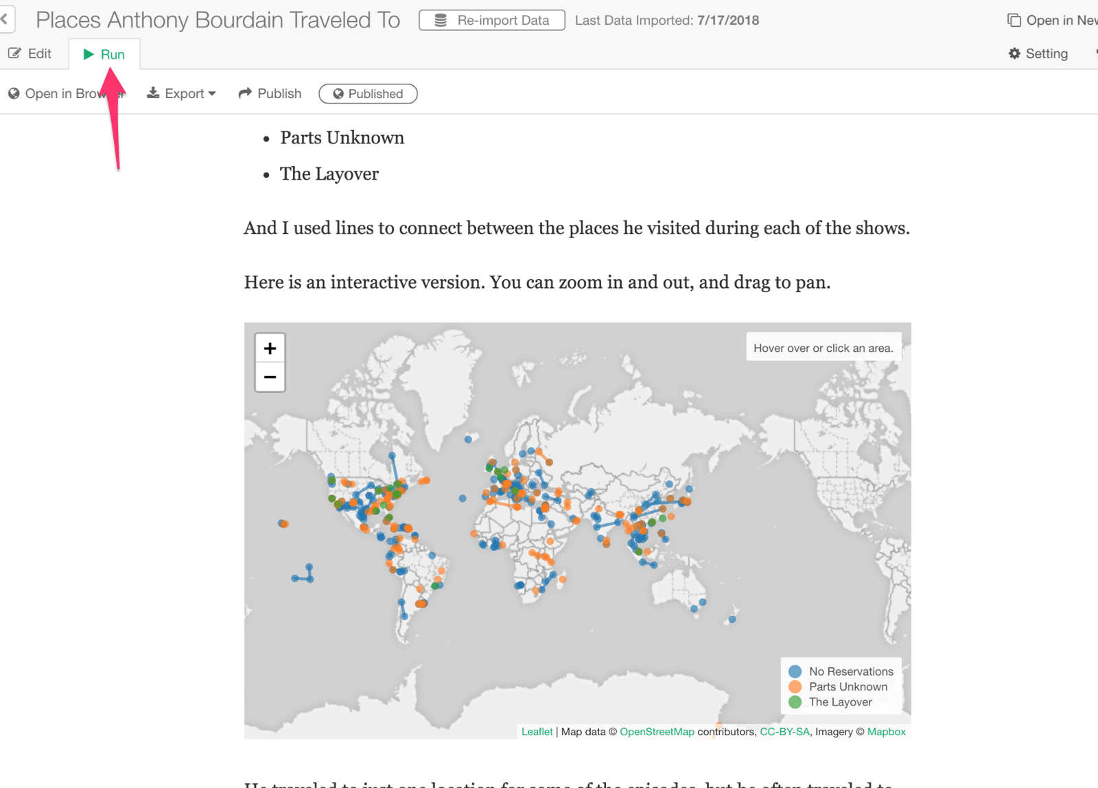
Task: Click the No Reservations blue legend swatch
Action: tap(795, 671)
